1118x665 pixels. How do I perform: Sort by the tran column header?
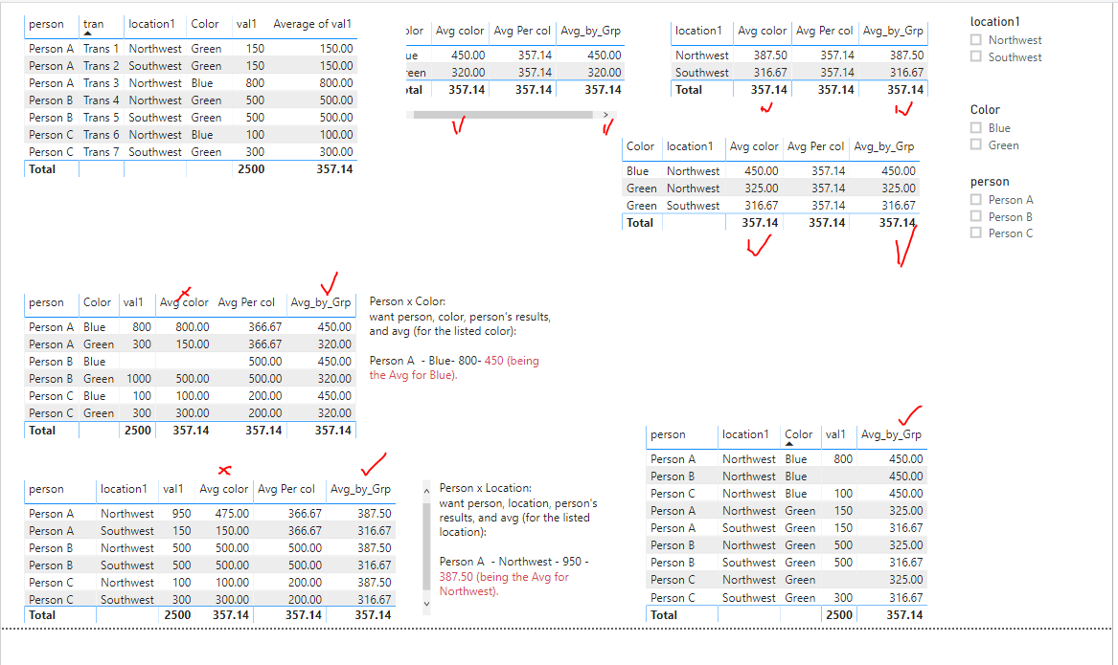(93, 24)
